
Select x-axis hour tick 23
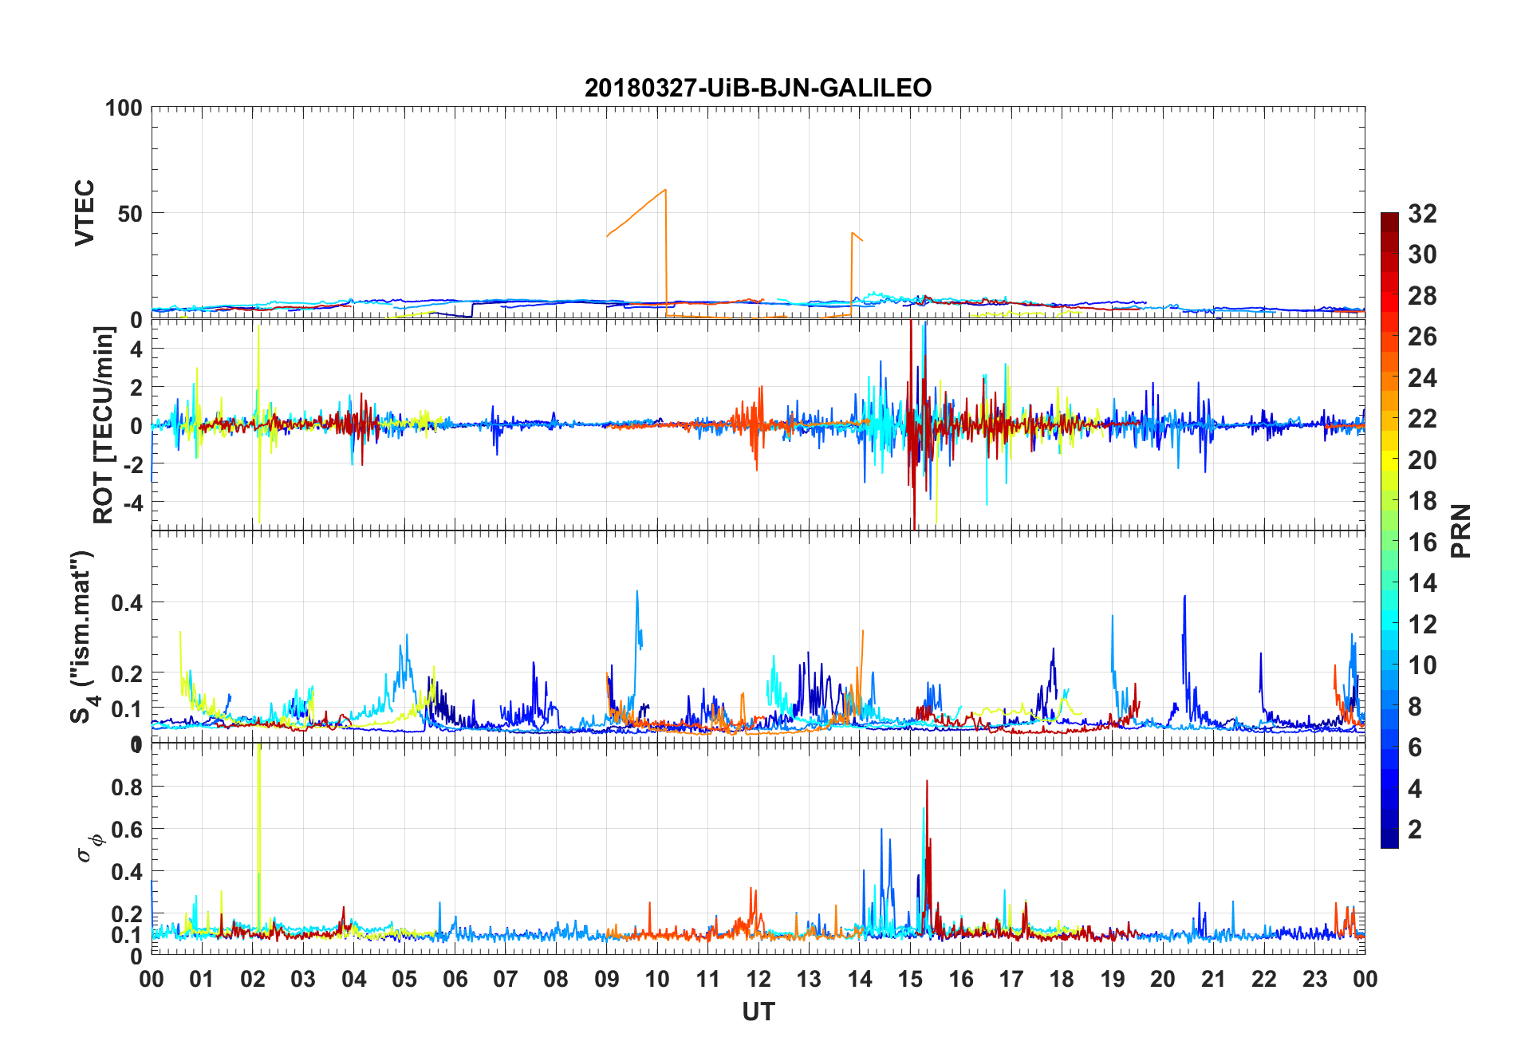[x=1315, y=979]
